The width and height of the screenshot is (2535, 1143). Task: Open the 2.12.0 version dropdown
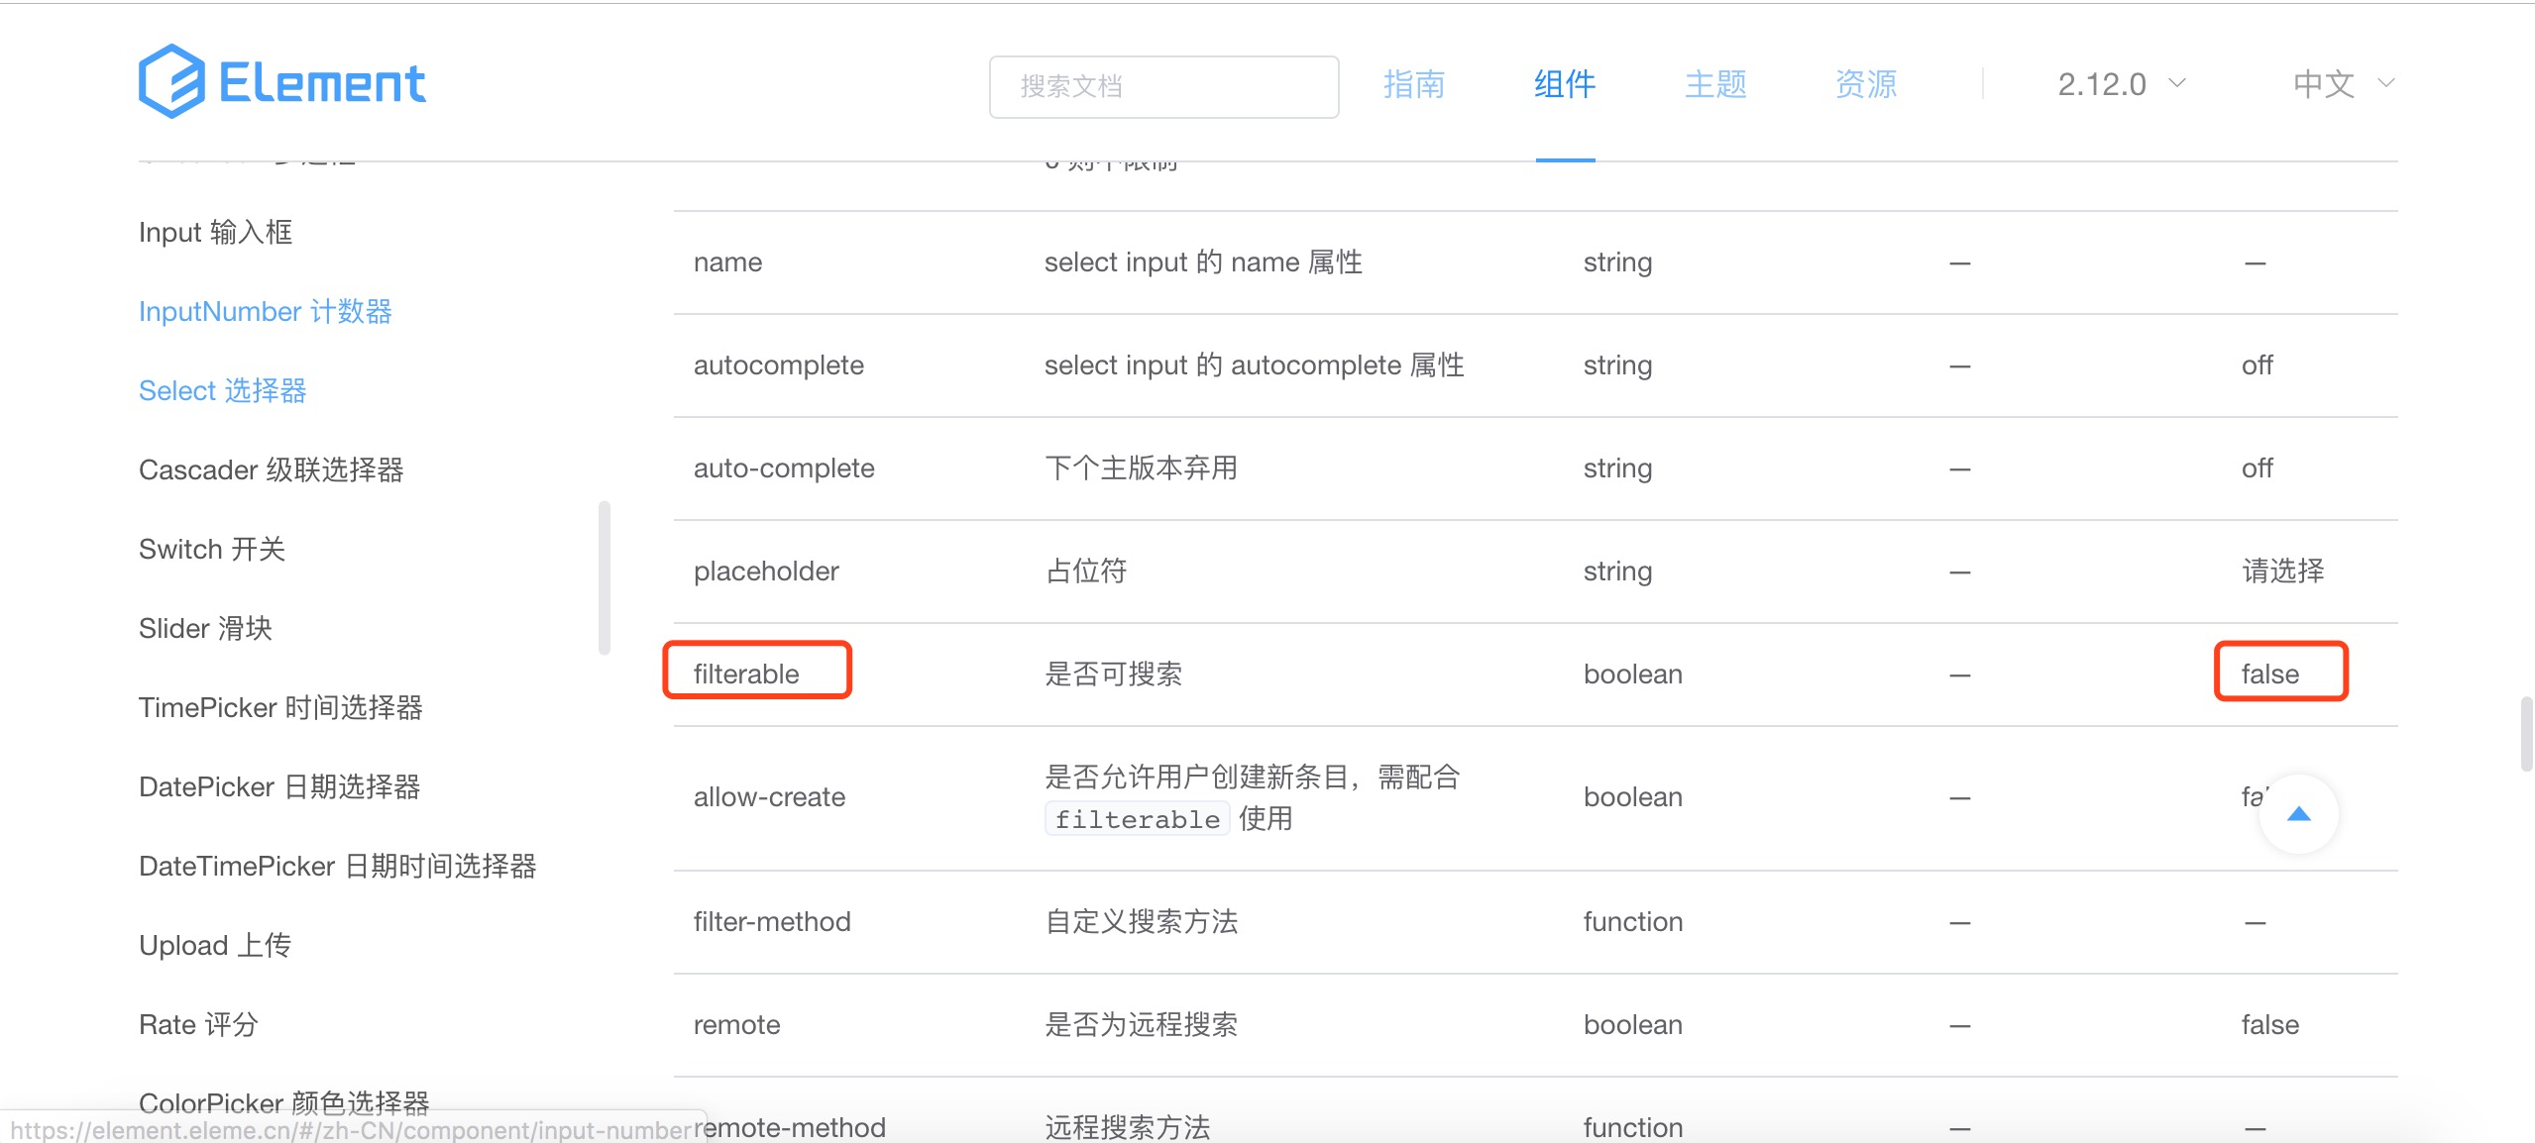point(2102,84)
